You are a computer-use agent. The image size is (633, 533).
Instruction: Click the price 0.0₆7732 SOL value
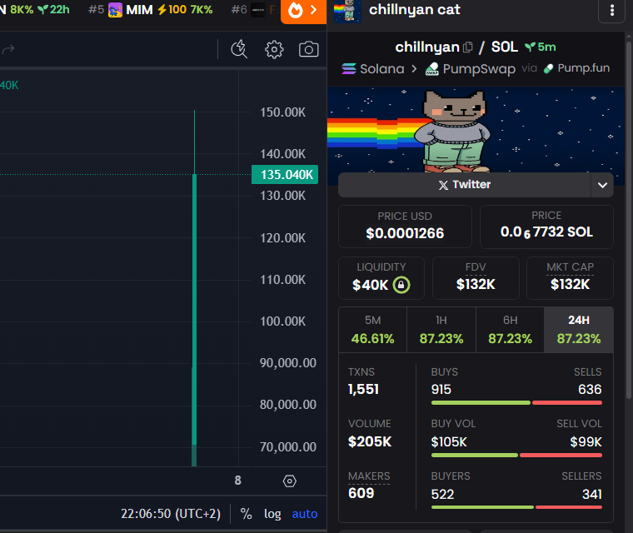click(546, 232)
